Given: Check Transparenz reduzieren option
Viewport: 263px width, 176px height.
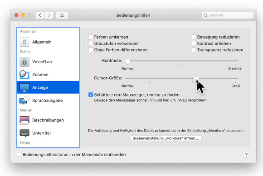Looking at the screenshot, I should tap(194, 50).
